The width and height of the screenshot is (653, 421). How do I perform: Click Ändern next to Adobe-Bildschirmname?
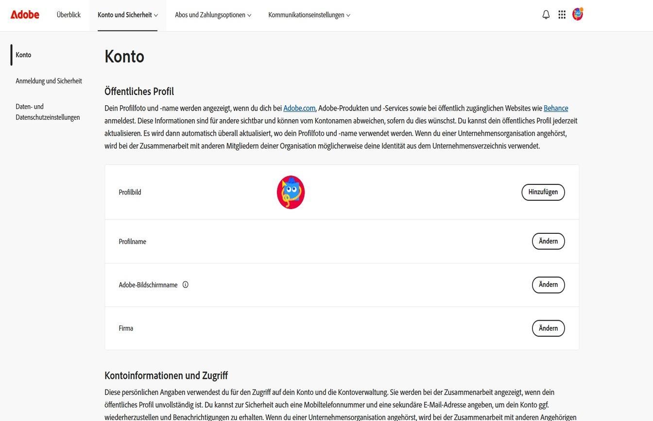(x=548, y=284)
